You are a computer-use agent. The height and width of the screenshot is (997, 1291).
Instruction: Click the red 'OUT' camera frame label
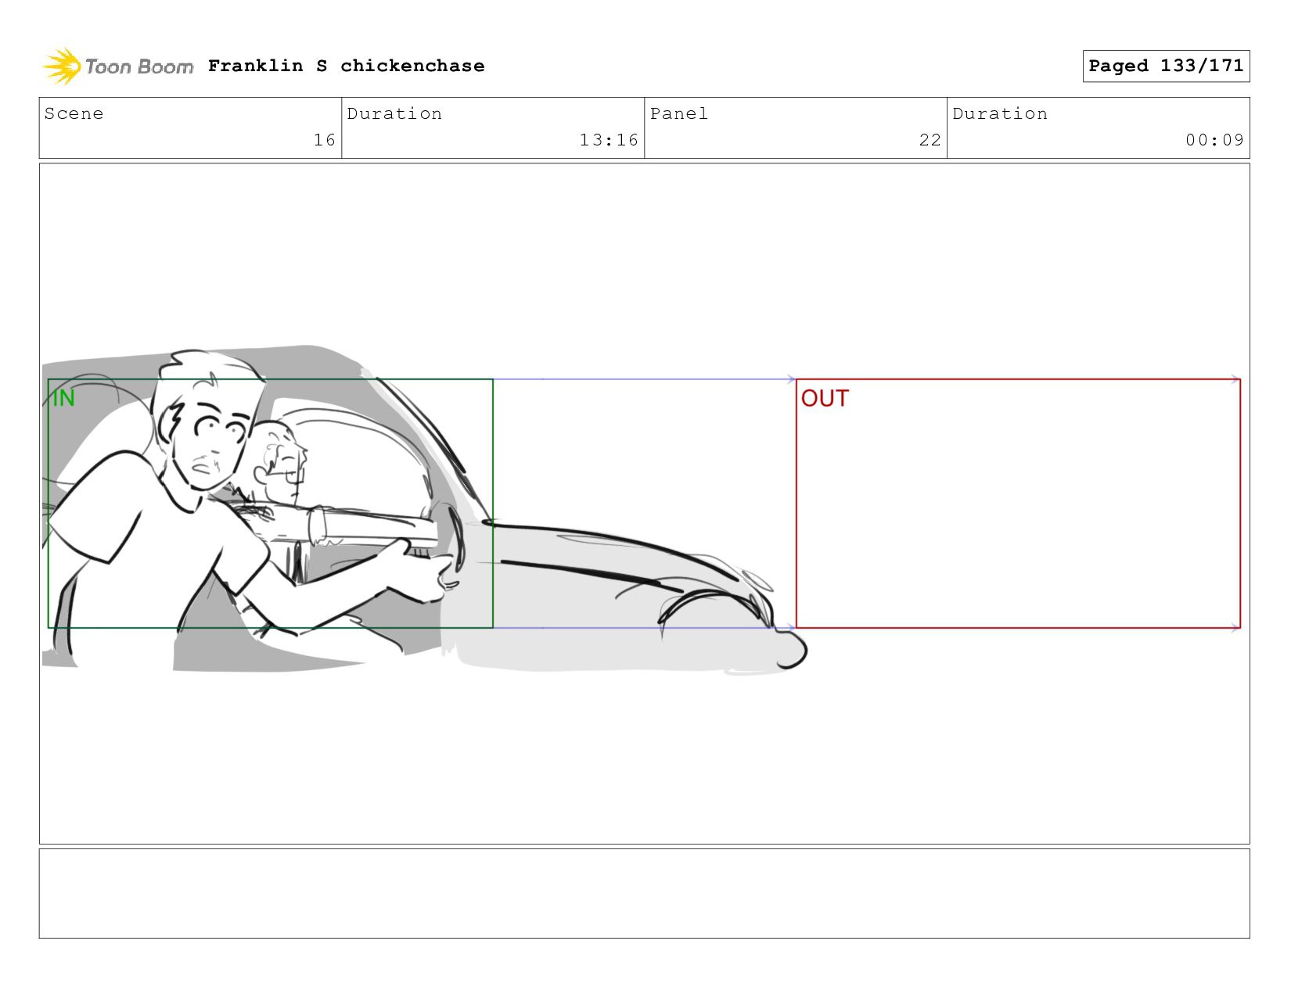coord(825,399)
